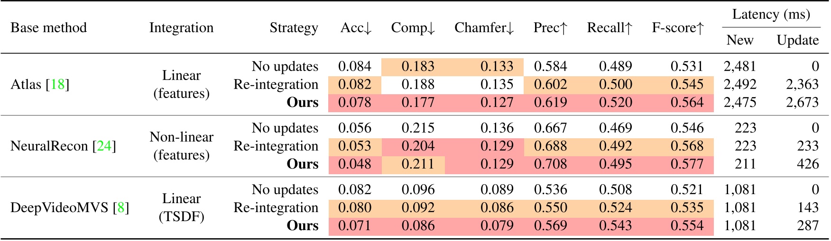The image size is (831, 241).
Task: Click the orange-highlighted 0.183 Comp cell
Action: pyautogui.click(x=418, y=67)
